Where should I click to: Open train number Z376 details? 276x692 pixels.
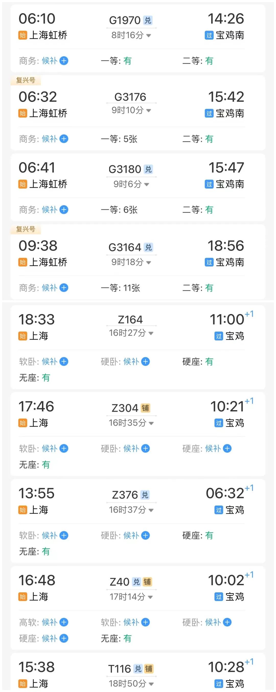tap(125, 495)
